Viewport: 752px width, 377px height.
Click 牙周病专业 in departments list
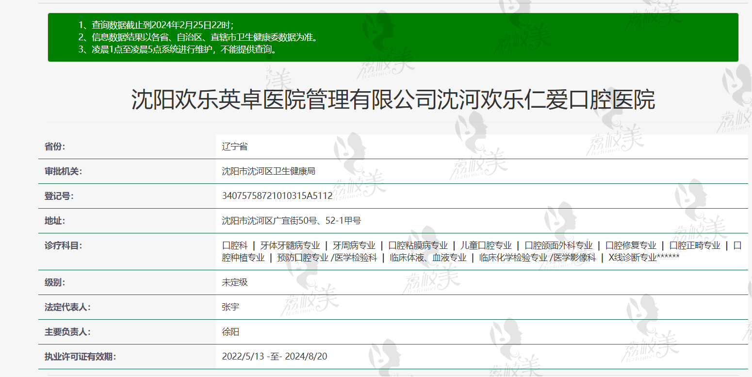(354, 246)
